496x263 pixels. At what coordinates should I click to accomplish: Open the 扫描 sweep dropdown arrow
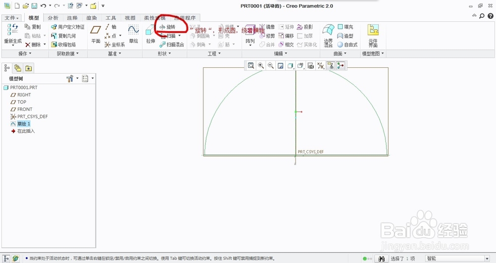point(180,36)
